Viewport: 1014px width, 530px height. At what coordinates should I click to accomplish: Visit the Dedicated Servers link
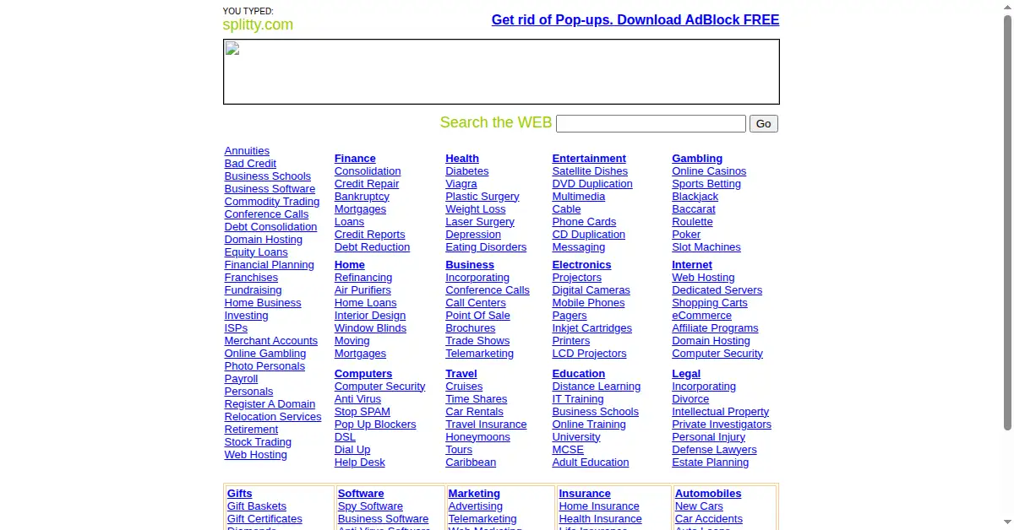pos(717,290)
